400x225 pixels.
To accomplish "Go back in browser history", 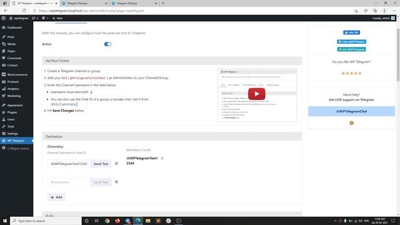I will (6, 11).
